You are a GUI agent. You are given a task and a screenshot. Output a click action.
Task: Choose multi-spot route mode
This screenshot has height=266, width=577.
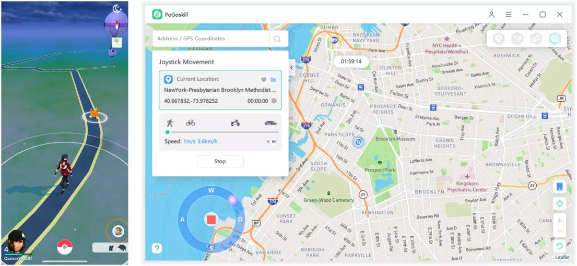[x=535, y=39]
